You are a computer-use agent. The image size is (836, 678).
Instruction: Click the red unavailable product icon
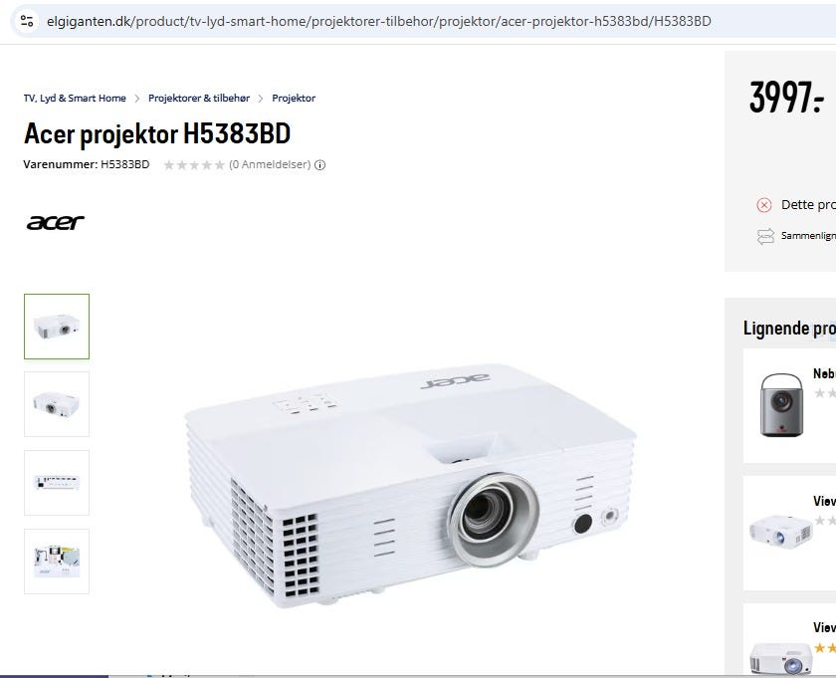pyautogui.click(x=764, y=205)
